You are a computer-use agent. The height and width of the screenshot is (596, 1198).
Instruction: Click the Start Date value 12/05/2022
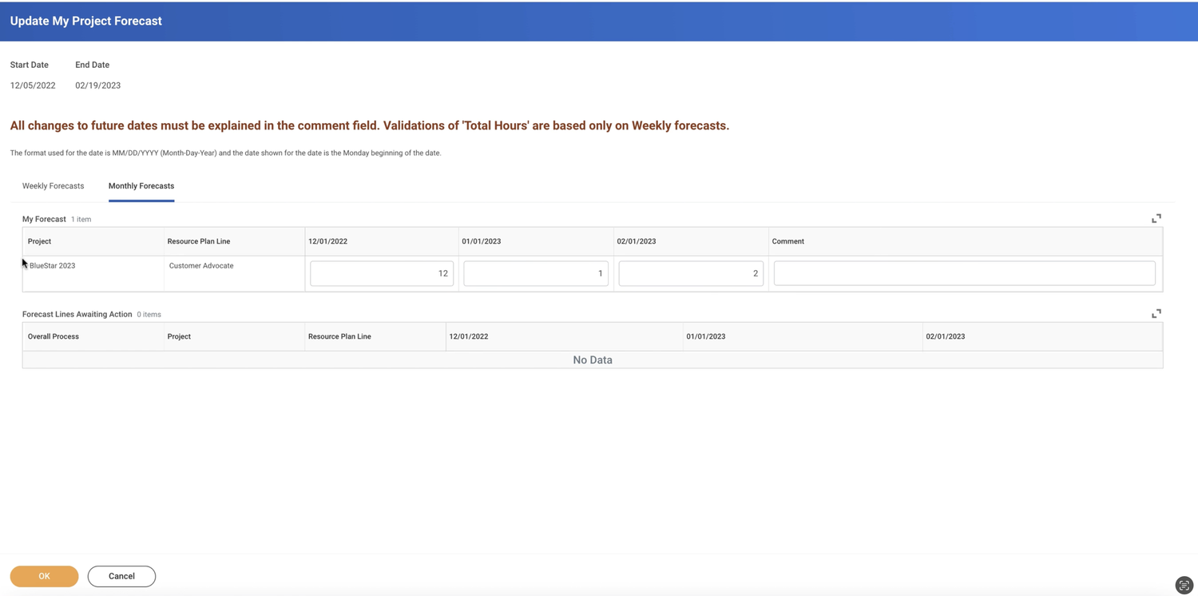pyautogui.click(x=33, y=85)
